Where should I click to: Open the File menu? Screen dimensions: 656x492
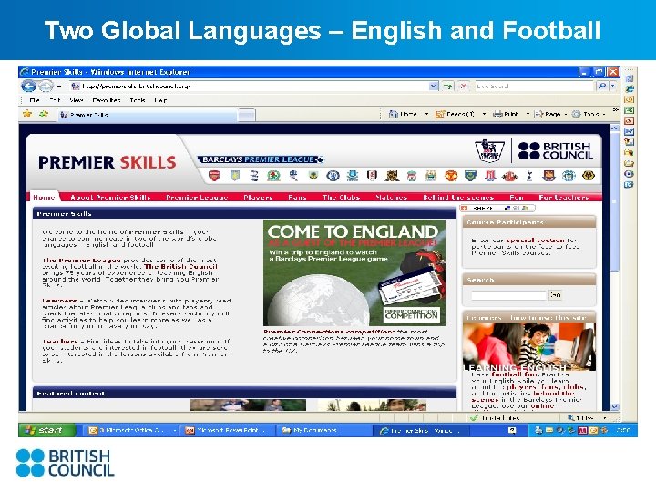pyautogui.click(x=35, y=100)
